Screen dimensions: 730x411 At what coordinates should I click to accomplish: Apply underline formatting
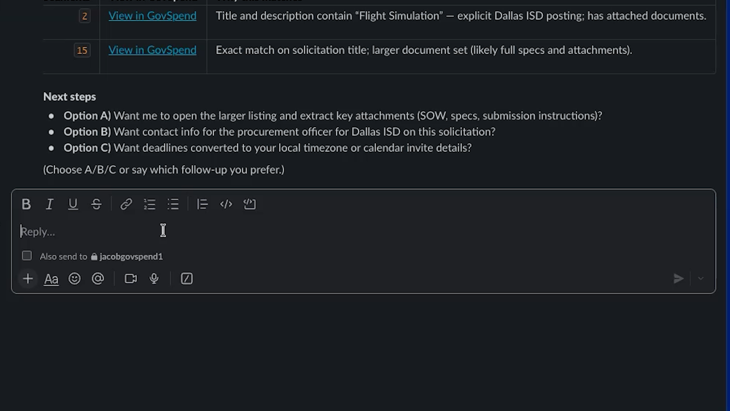pos(73,204)
